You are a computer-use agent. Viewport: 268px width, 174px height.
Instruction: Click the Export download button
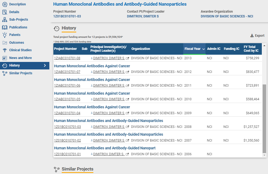click(x=257, y=36)
